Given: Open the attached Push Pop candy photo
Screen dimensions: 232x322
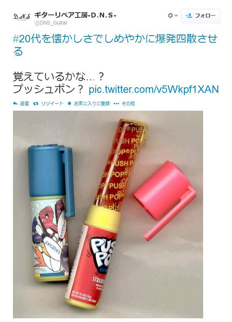Looking at the screenshot, I should coord(108,214).
